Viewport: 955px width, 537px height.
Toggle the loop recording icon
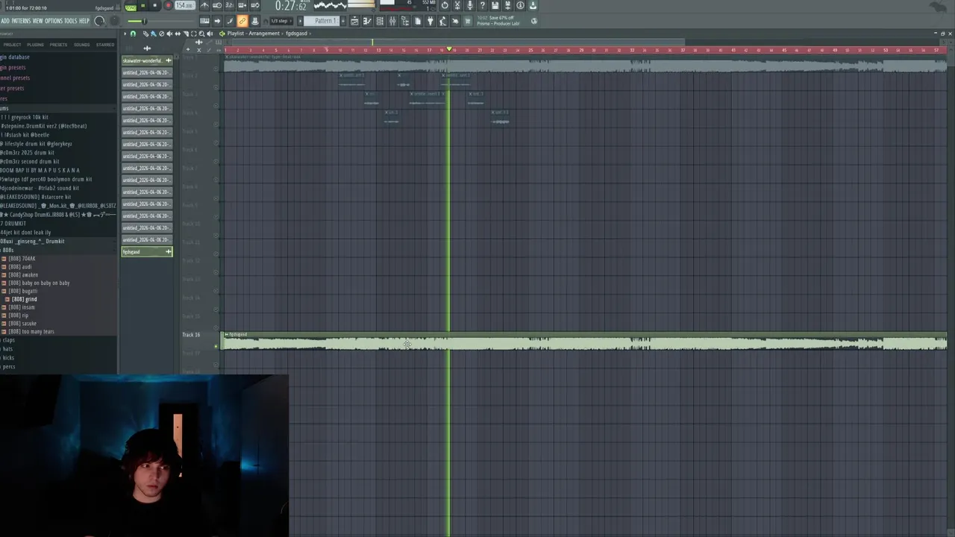[x=254, y=5]
